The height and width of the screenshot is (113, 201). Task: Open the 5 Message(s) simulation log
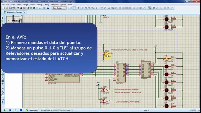tap(32, 110)
